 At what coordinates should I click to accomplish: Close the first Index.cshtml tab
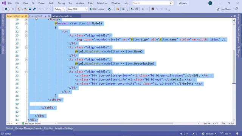coord(26,16)
